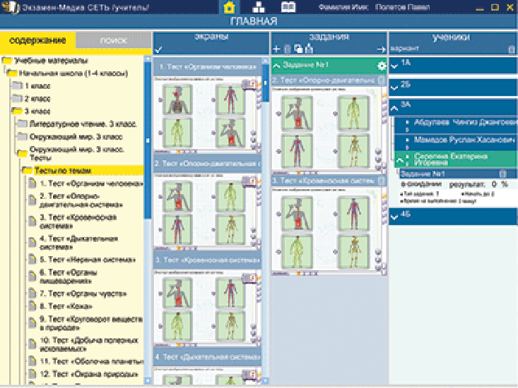The width and height of the screenshot is (518, 388).
Task: Click the trash icon in the students header
Action: (x=512, y=49)
